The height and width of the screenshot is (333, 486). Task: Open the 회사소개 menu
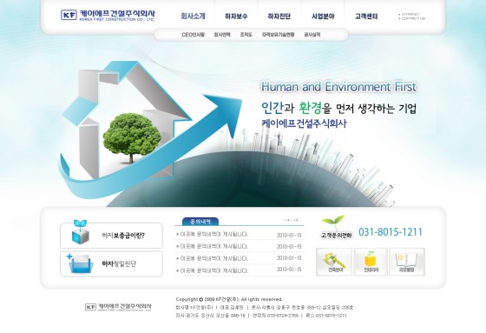click(193, 17)
